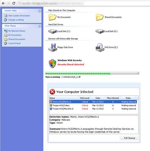This screenshot has height=151, width=150.
Task: Select the Trojan:W32/Murofet.A threat row
Action: point(93,109)
